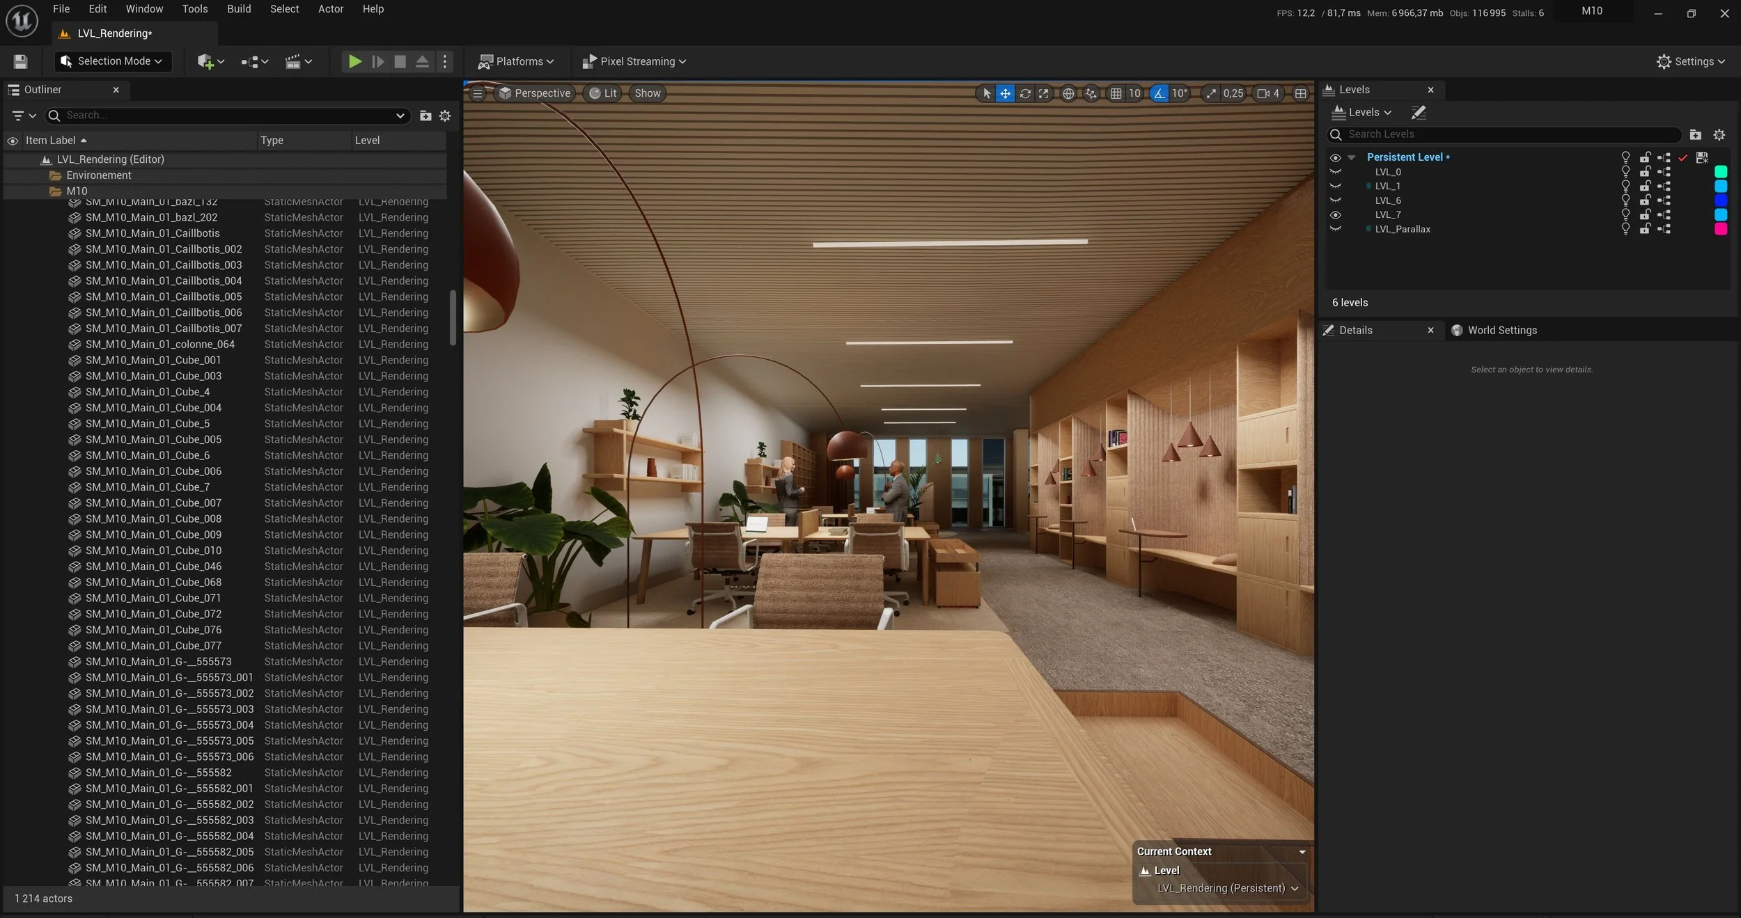Show the hidden LVL_0 level
The height and width of the screenshot is (918, 1741).
(1335, 172)
